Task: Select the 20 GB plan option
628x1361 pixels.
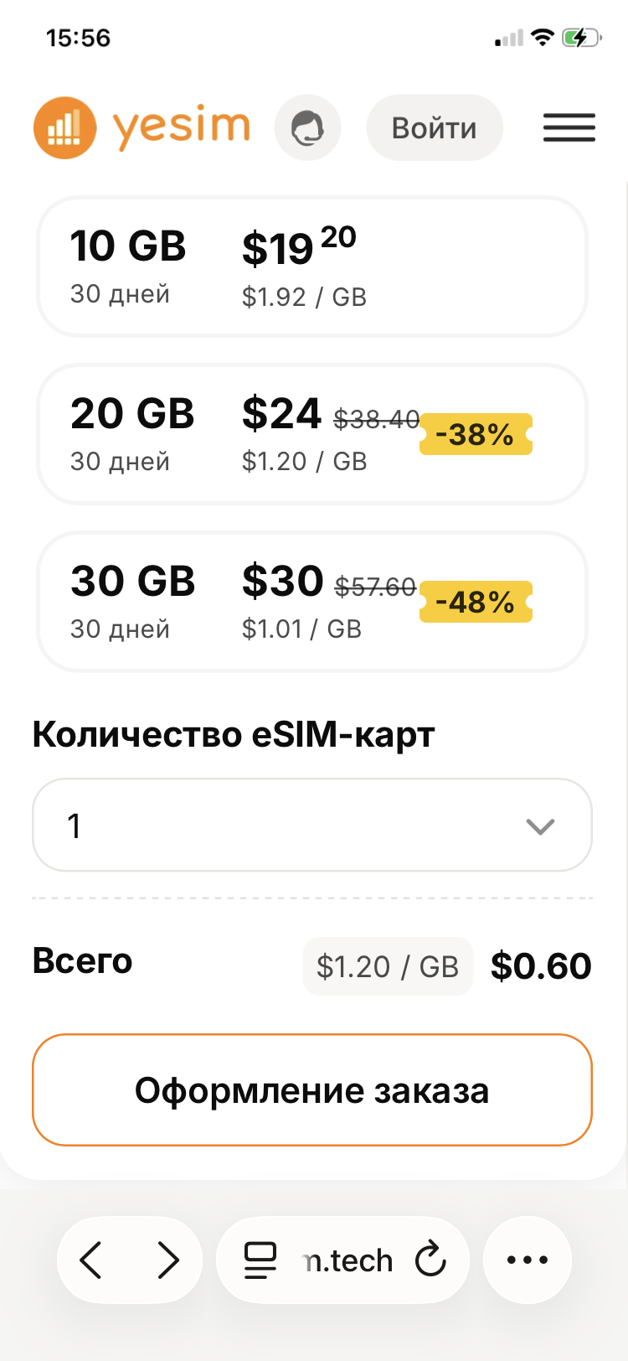Action: [x=312, y=434]
